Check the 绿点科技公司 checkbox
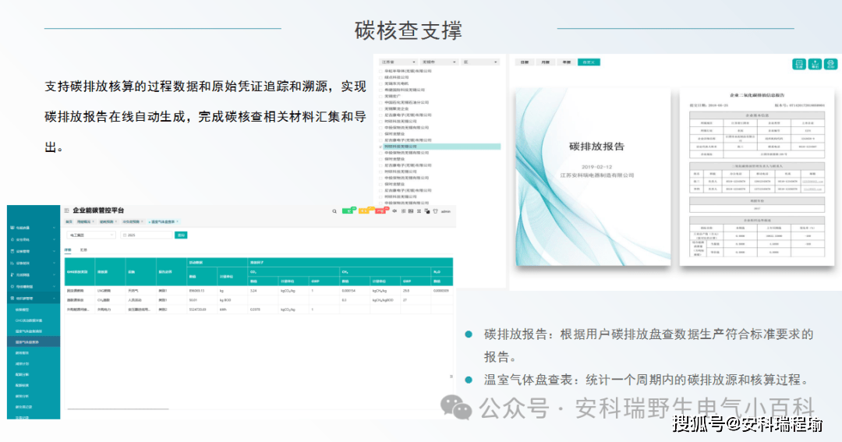 coord(380,77)
